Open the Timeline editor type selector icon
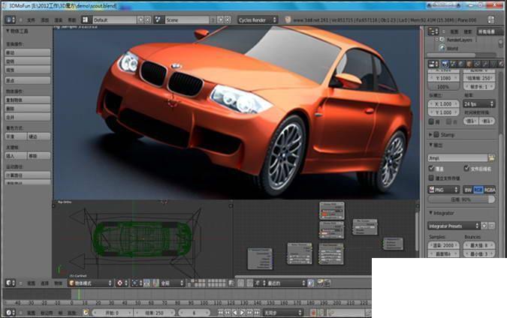507x318 pixels. click(x=11, y=312)
